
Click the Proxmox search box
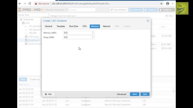tap(82, 10)
